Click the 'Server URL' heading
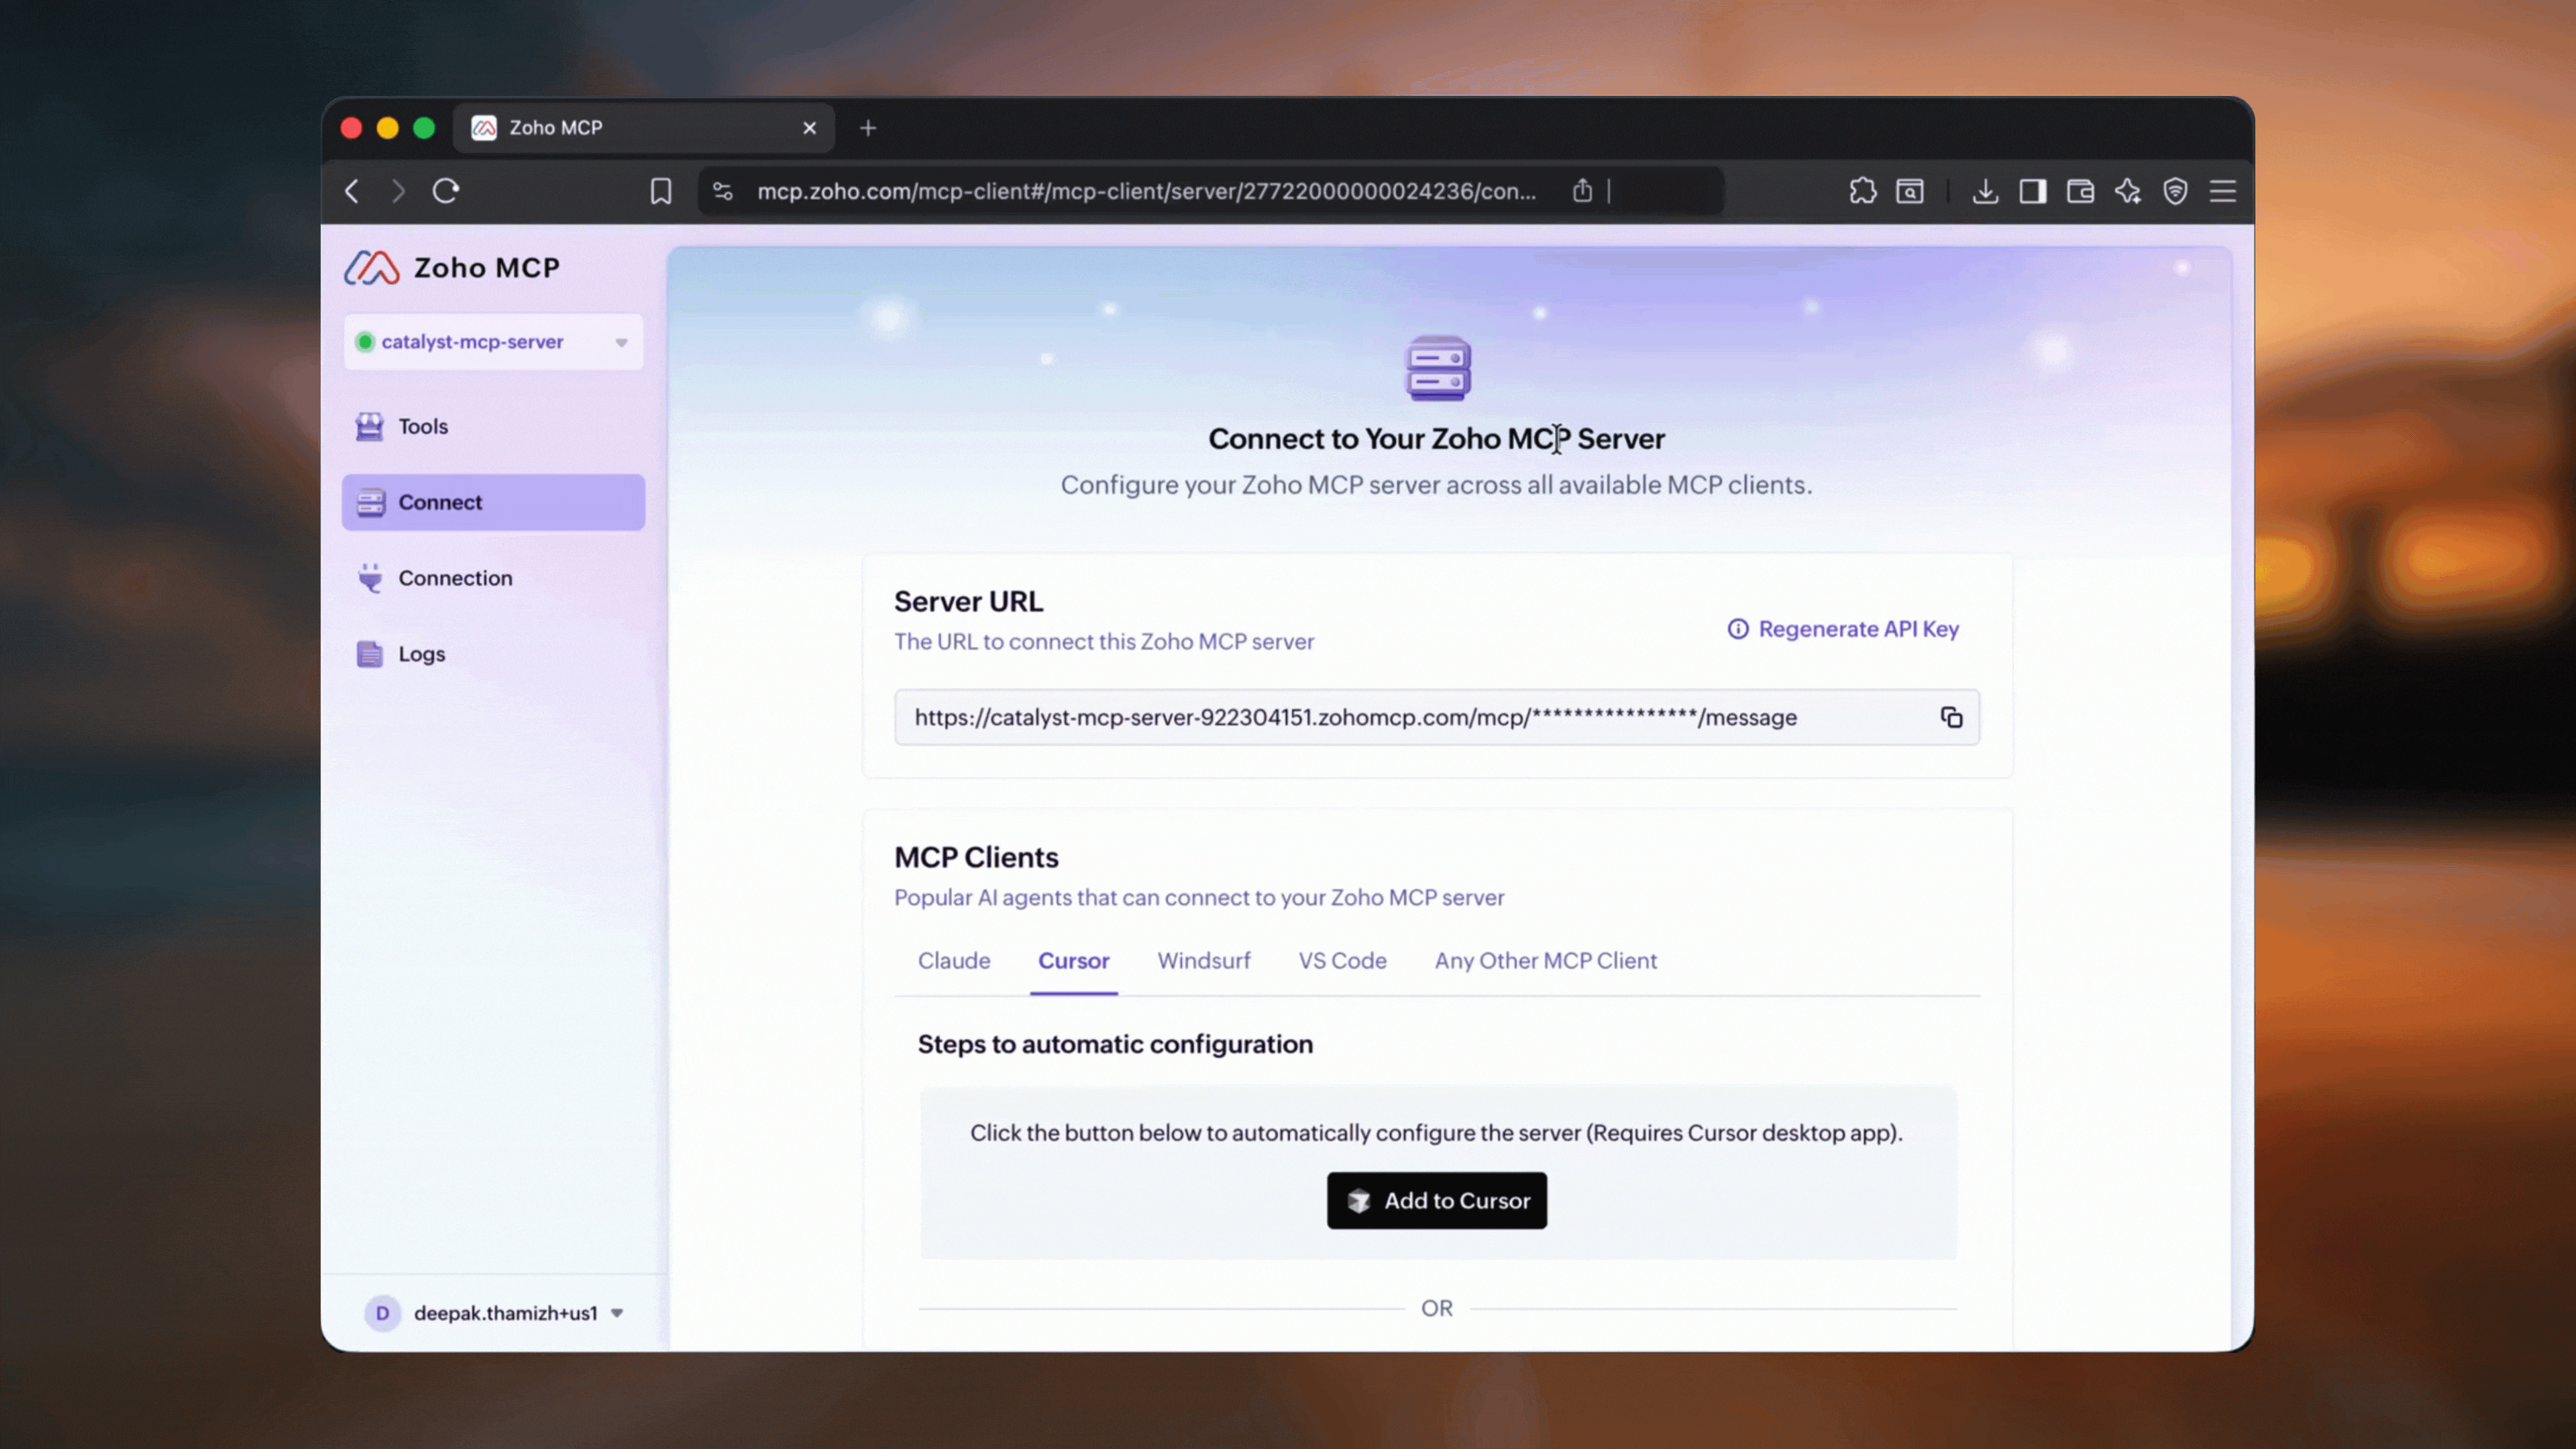Viewport: 2576px width, 1449px height. 968,601
